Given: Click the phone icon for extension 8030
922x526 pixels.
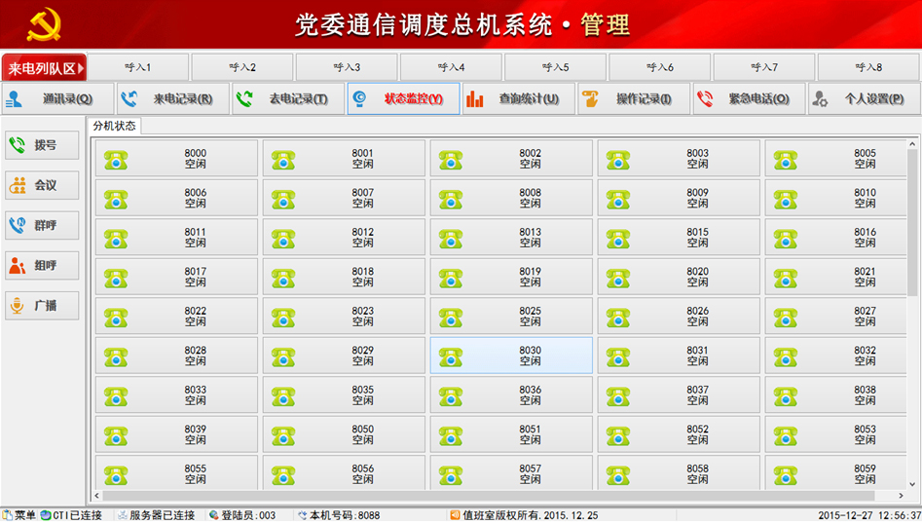Looking at the screenshot, I should click(451, 357).
